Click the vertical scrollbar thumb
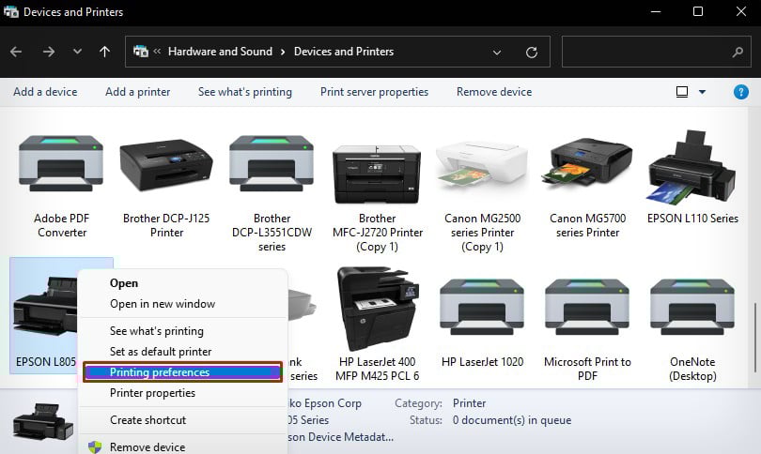The width and height of the screenshot is (761, 454). click(755, 338)
